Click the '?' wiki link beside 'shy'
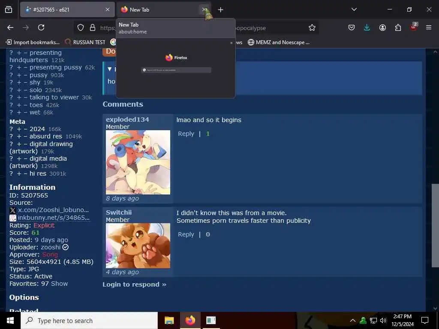This screenshot has height=329, width=439. pos(11,82)
